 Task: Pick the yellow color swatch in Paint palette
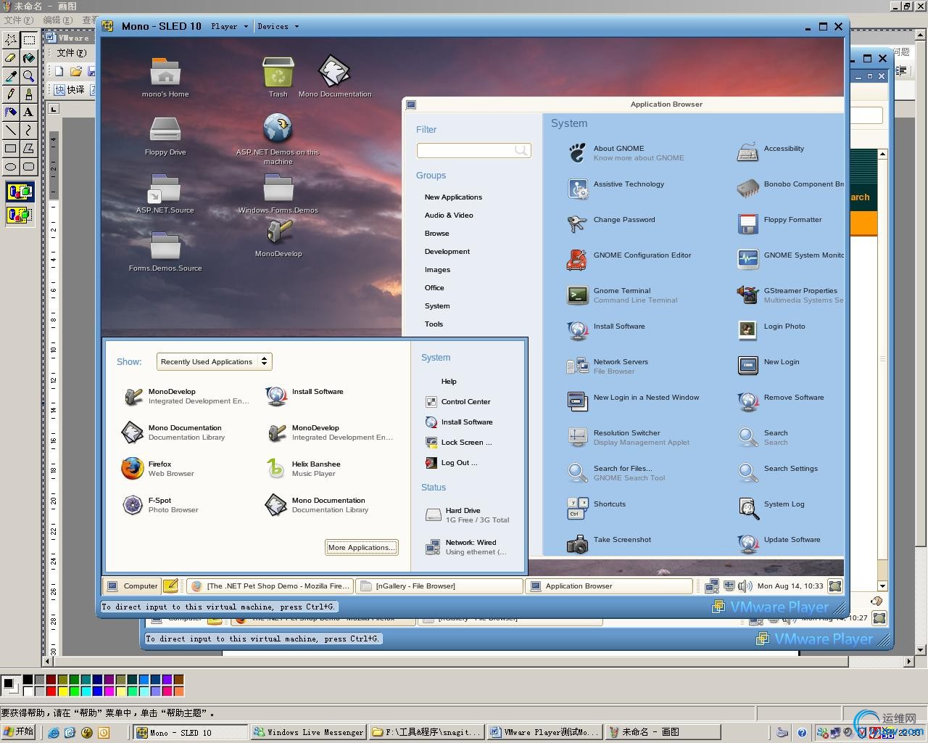62,691
